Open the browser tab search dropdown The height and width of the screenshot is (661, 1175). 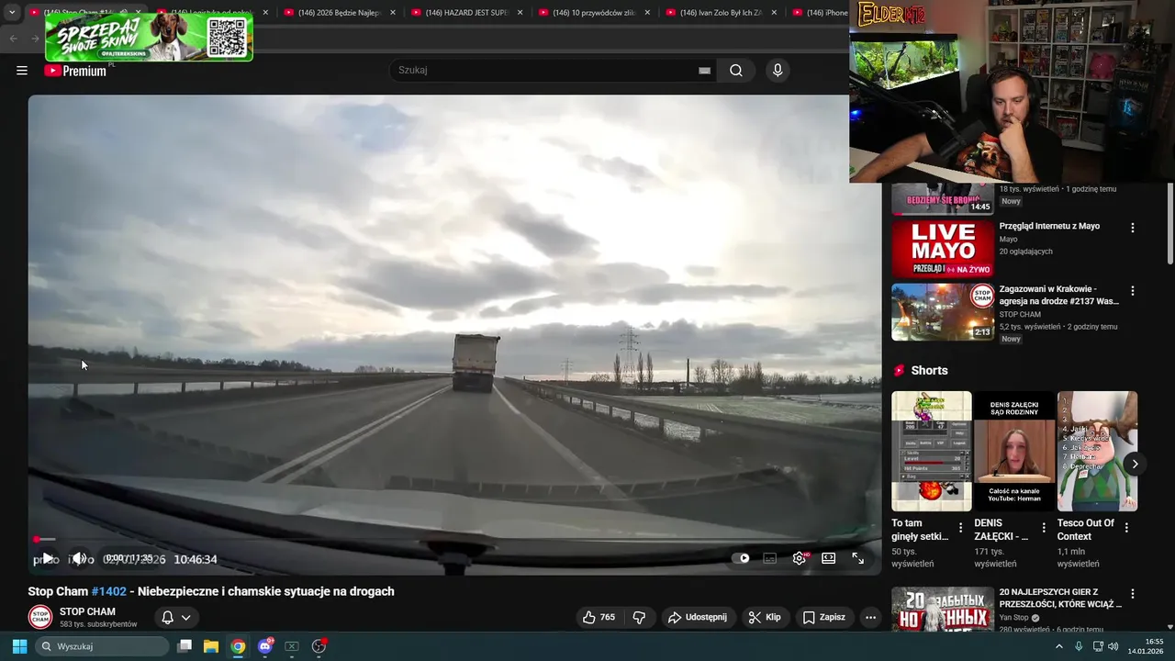tap(12, 13)
